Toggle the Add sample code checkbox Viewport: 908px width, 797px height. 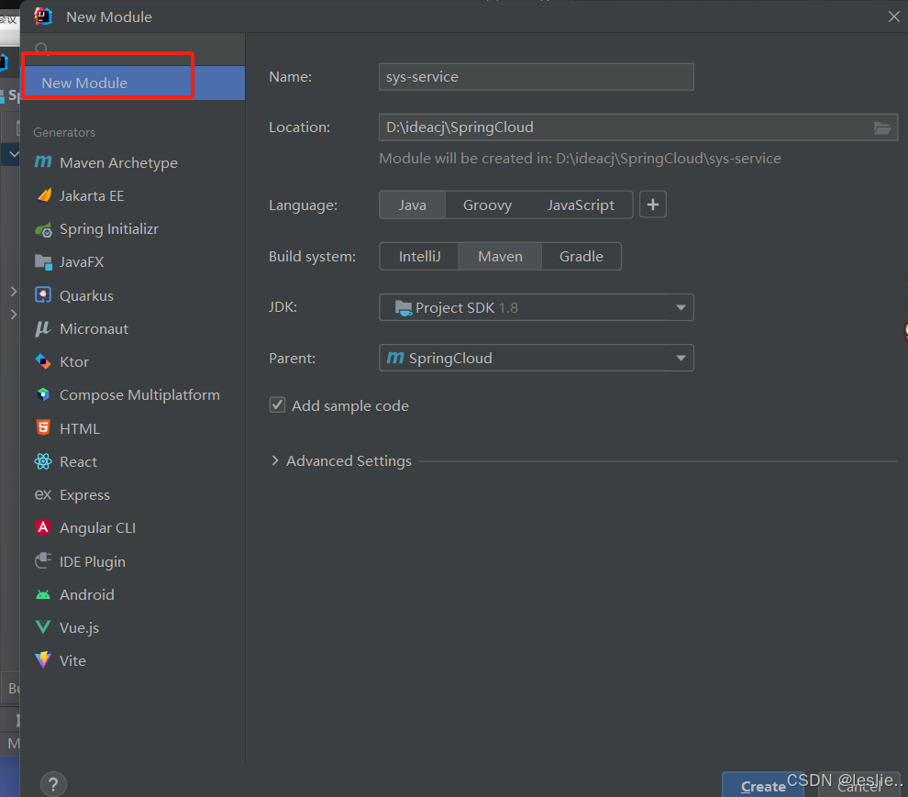pos(277,404)
